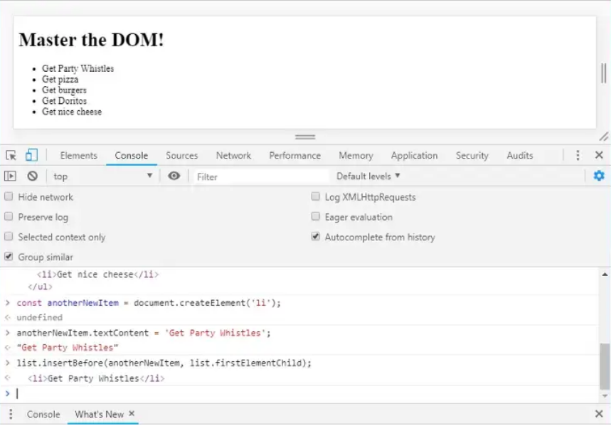Enable the Preserve log checkbox
This screenshot has width=611, height=426.
coord(9,217)
